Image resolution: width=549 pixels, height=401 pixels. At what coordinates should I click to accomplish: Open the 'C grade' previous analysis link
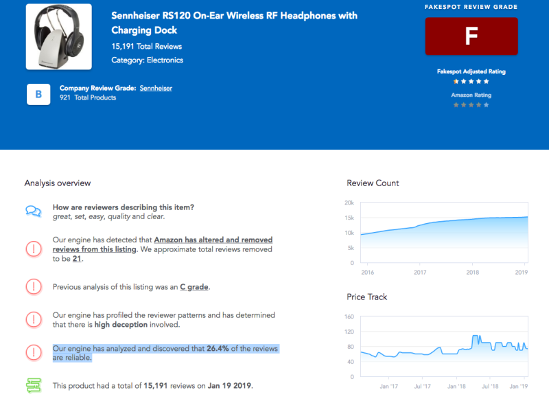(194, 286)
